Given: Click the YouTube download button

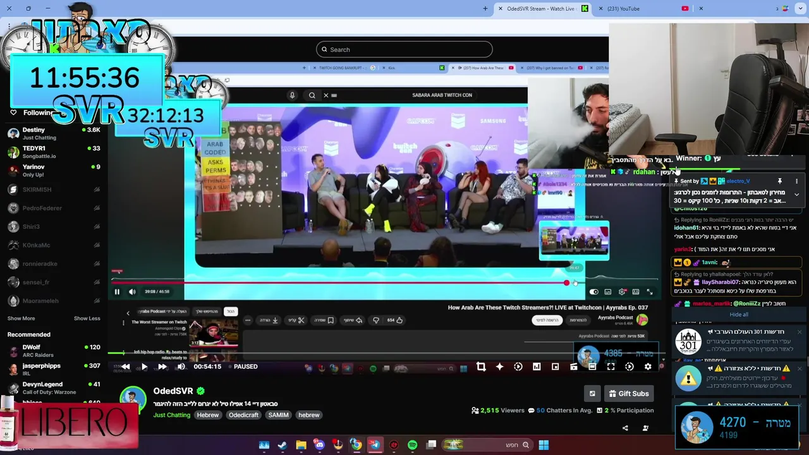Looking at the screenshot, I should [270, 320].
